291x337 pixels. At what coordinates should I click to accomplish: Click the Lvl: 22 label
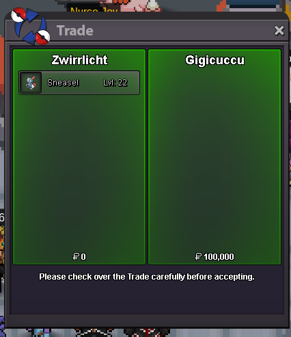coord(115,83)
